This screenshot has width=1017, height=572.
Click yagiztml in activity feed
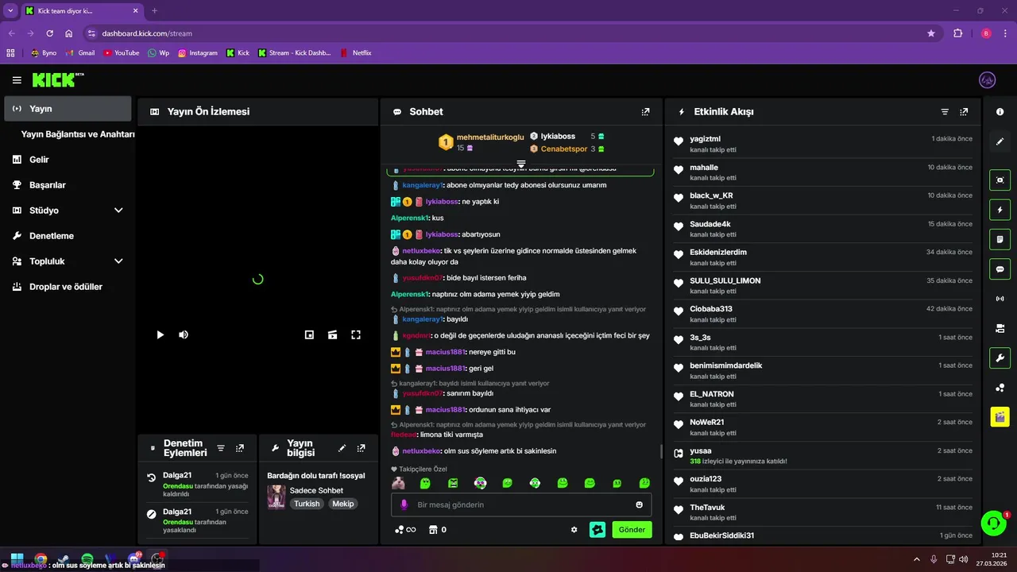point(705,139)
